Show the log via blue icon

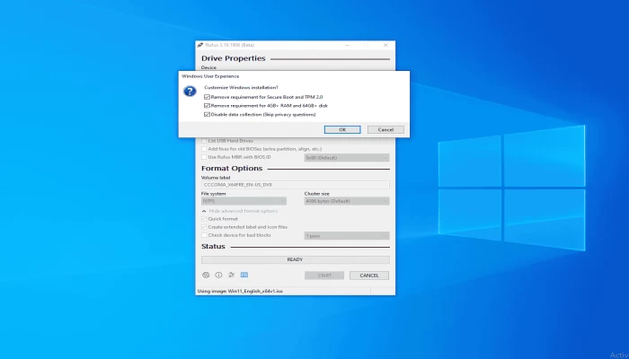[244, 275]
